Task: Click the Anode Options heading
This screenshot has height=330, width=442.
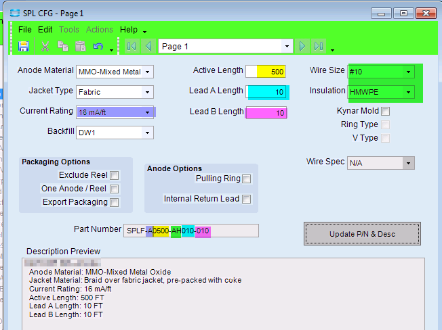Action: click(174, 168)
